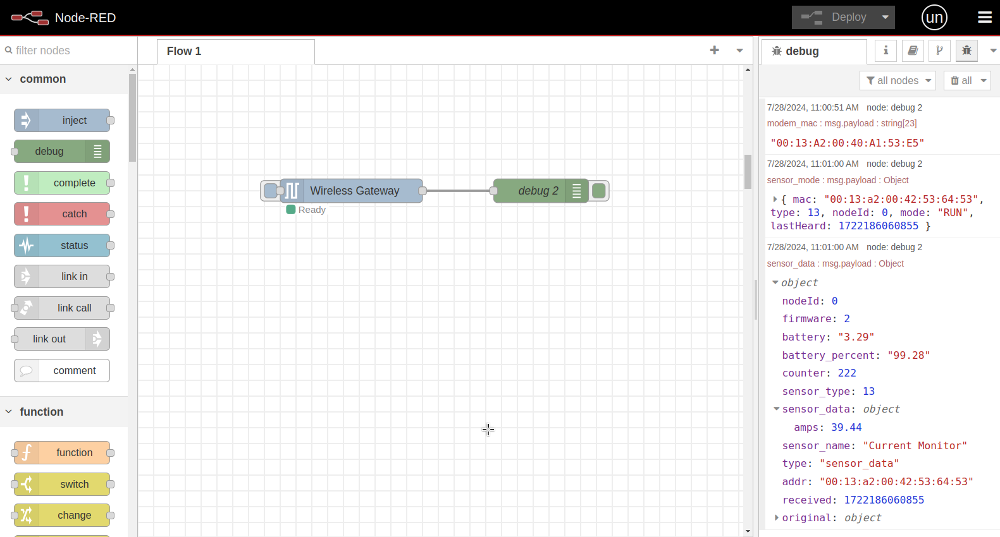
Task: Click the sensor_name "Current Monitor" value
Action: click(915, 445)
